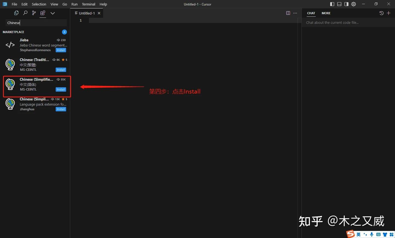This screenshot has width=395, height=238.
Task: Expand the additional views chevron
Action: click(53, 13)
